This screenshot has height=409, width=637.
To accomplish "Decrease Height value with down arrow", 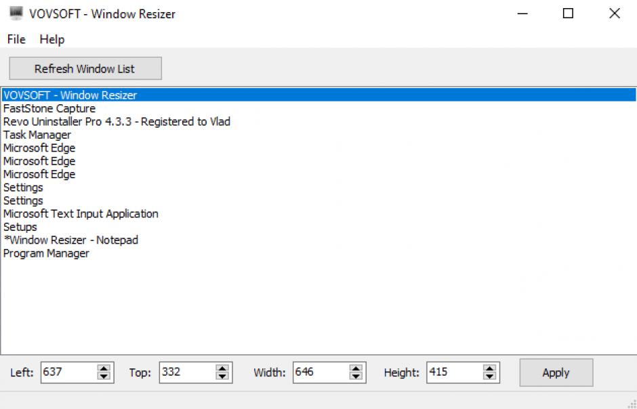I will point(489,376).
